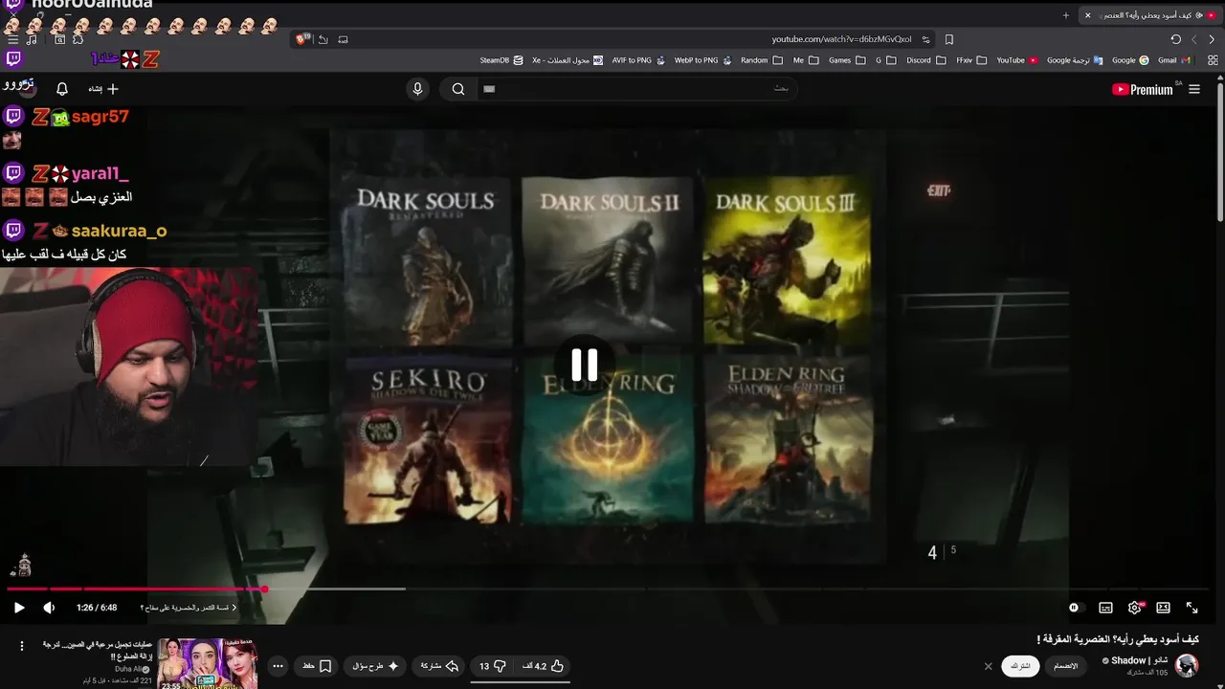
Task: Bookmark this page with the bookmark icon
Action: tap(949, 39)
